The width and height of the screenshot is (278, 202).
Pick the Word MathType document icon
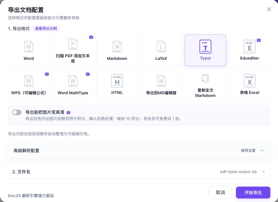tap(73, 81)
